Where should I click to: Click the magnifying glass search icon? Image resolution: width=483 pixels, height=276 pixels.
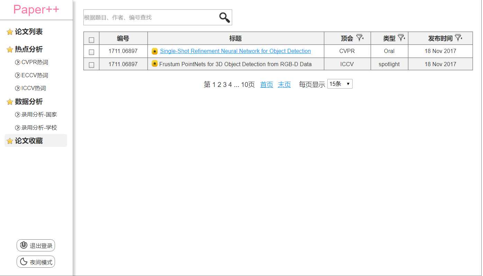pos(225,17)
